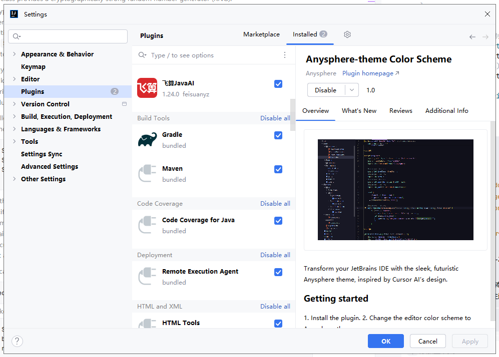Image resolution: width=499 pixels, height=357 pixels.
Task: Open the Disable button dropdown arrow
Action: click(x=352, y=90)
